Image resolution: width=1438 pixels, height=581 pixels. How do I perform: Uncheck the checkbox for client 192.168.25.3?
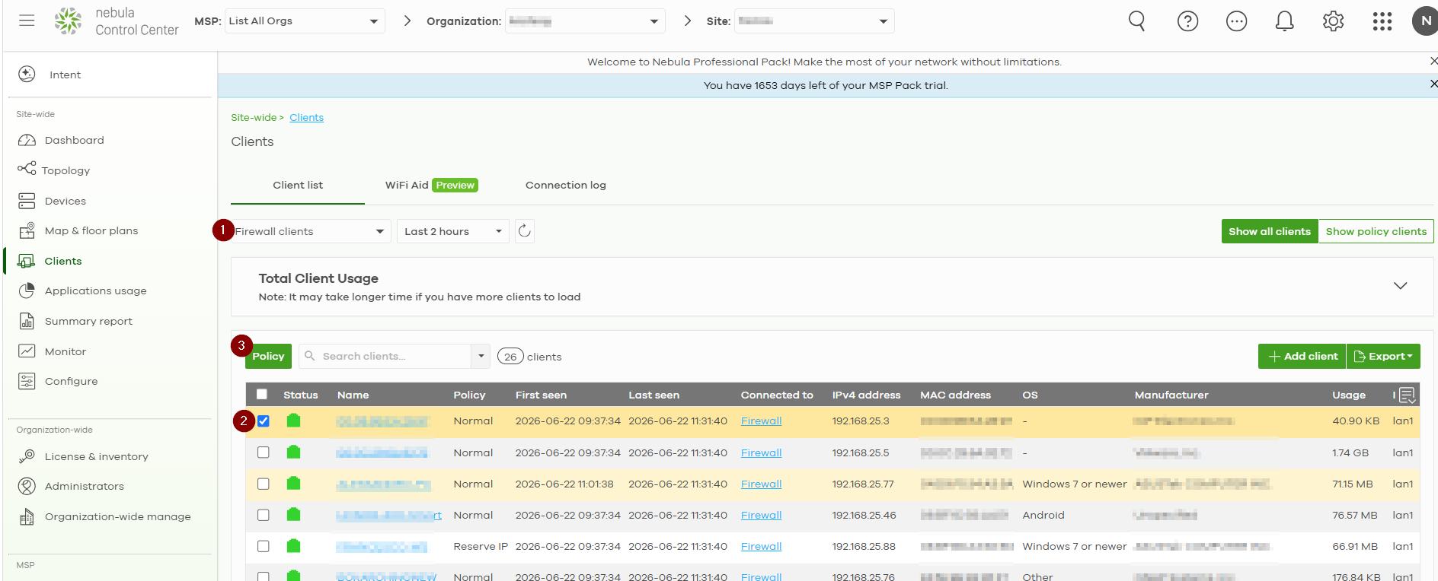[264, 421]
